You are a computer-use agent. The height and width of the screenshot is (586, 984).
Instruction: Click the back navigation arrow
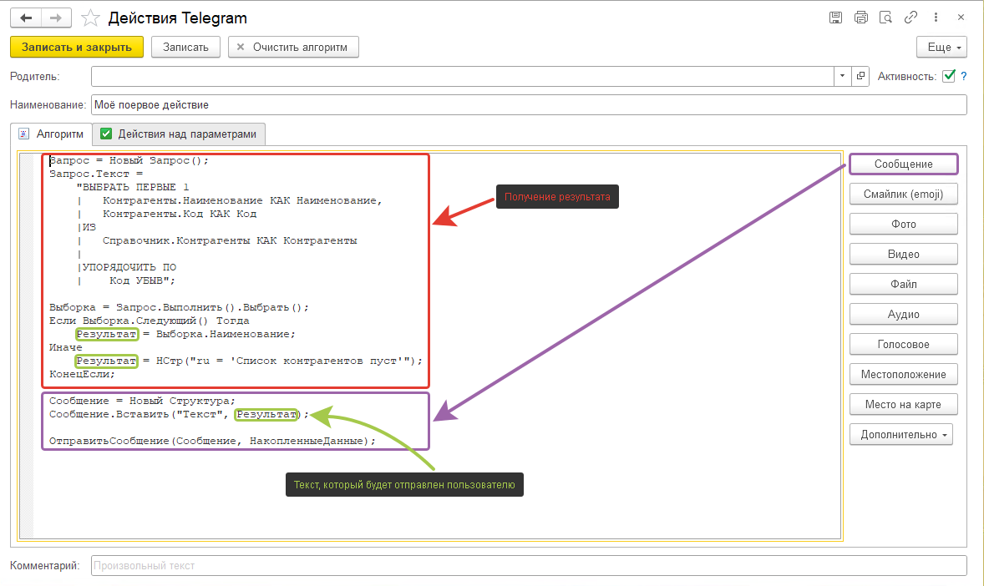25,18
